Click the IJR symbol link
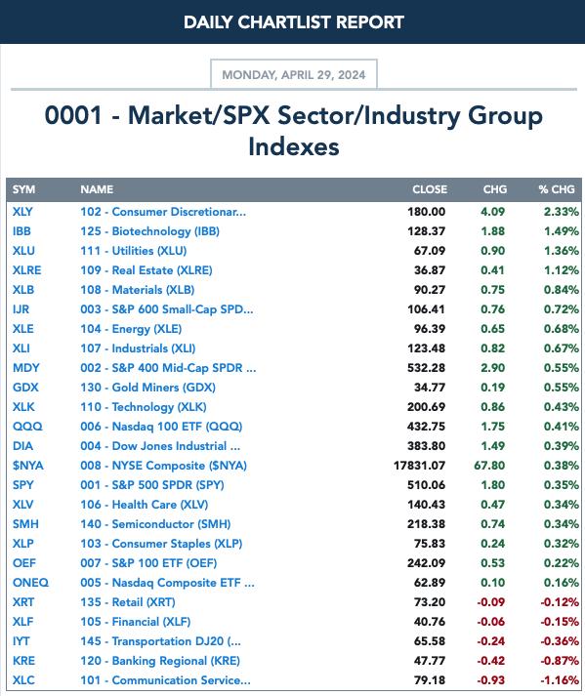The height and width of the screenshot is (696, 585). [x=21, y=309]
